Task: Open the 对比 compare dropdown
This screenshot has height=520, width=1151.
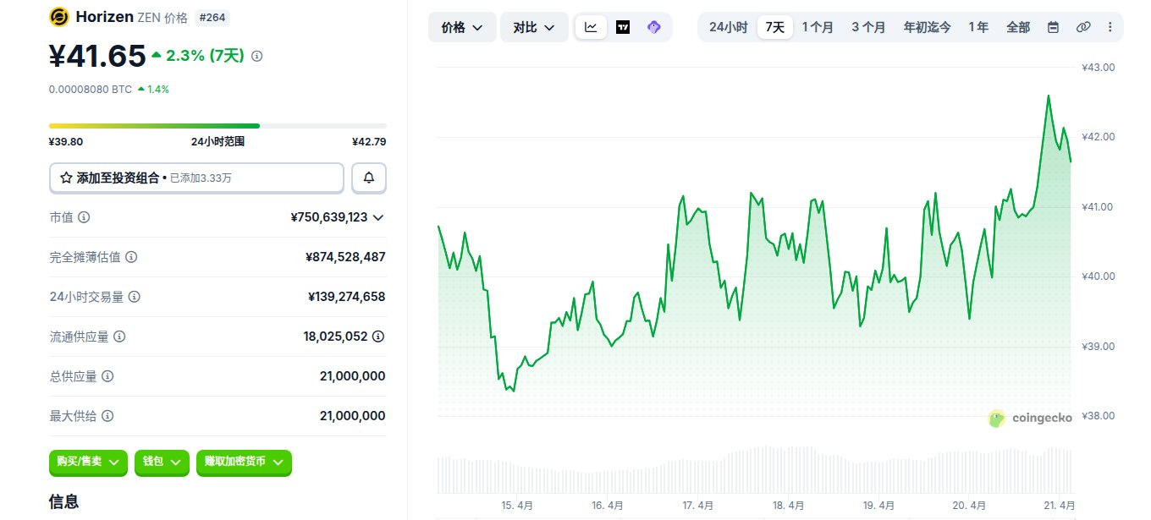Action: [534, 27]
